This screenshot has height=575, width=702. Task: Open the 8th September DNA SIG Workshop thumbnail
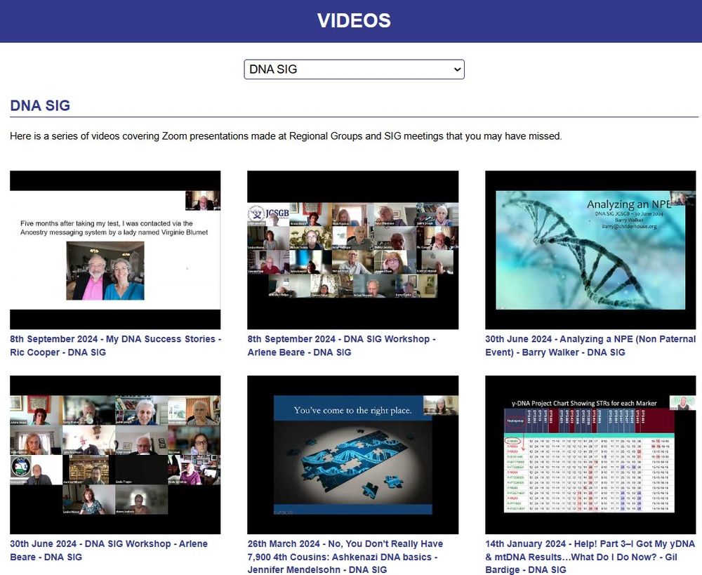coord(353,250)
